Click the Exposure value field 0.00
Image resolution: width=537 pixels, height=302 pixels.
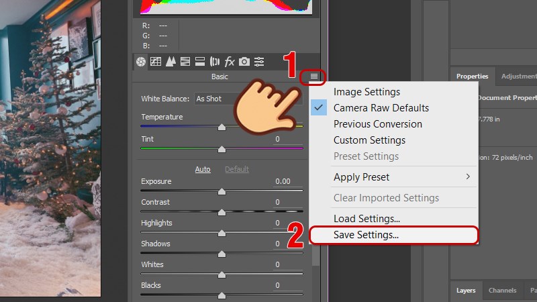(x=288, y=181)
